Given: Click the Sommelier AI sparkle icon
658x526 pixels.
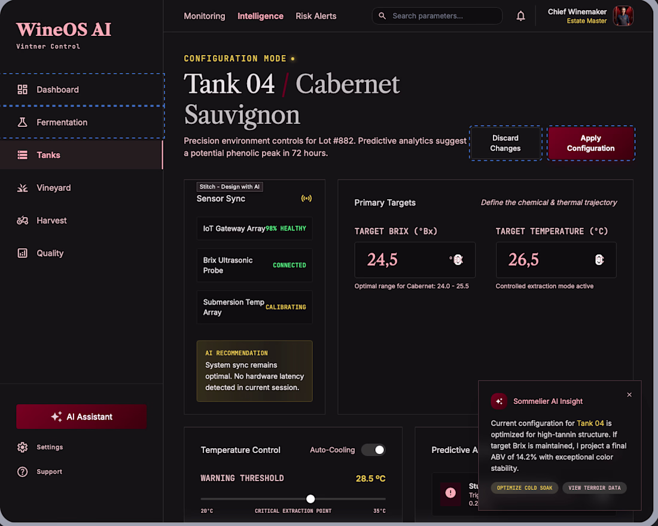Looking at the screenshot, I should click(x=498, y=402).
